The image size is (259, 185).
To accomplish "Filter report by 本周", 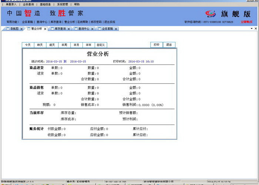I will [x=64, y=45].
